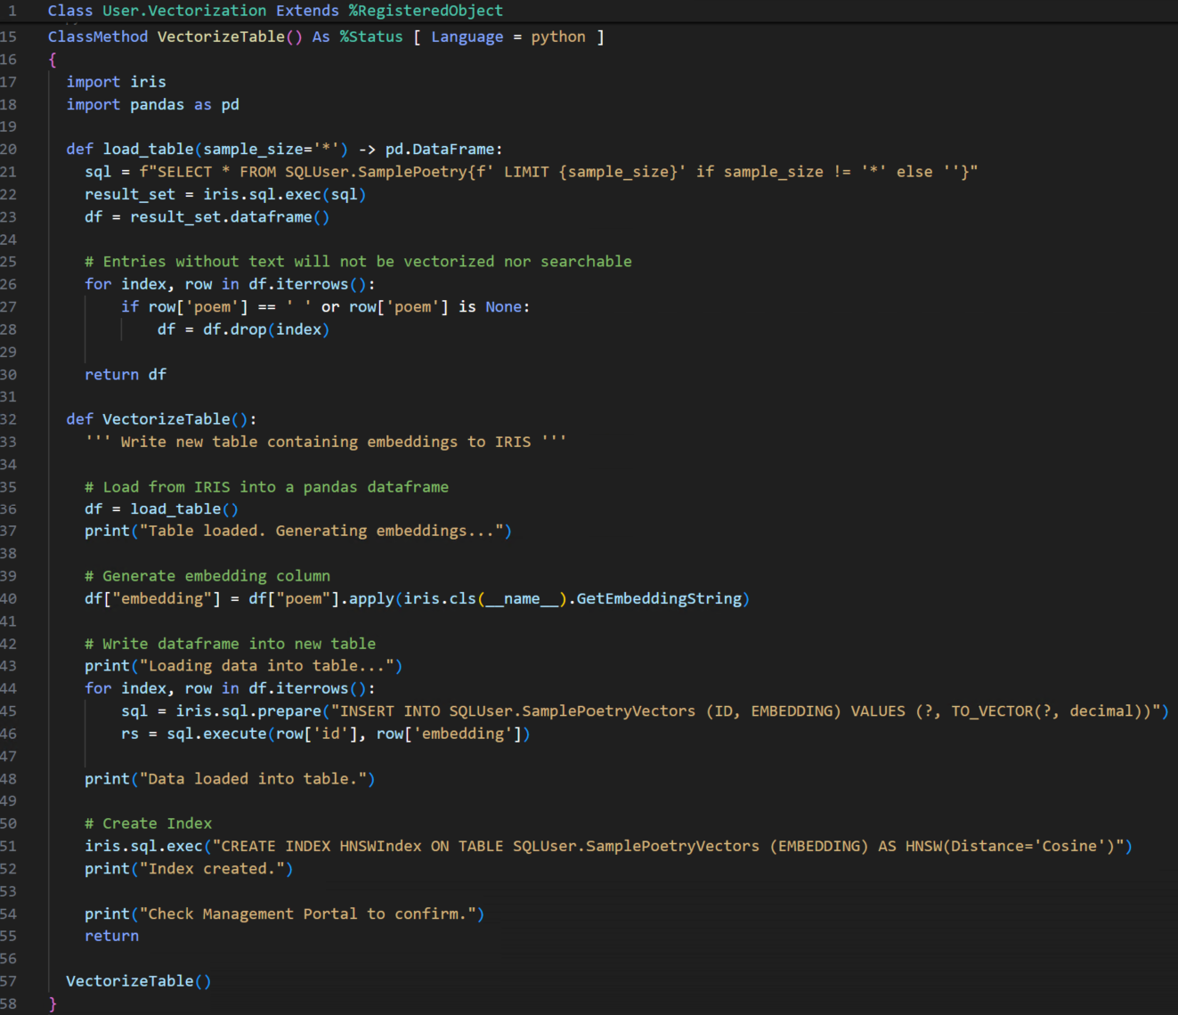Place cursor on the python language value

(x=558, y=37)
